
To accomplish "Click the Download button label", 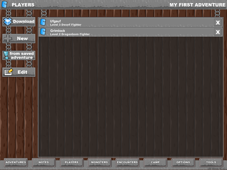I will [x=24, y=21].
